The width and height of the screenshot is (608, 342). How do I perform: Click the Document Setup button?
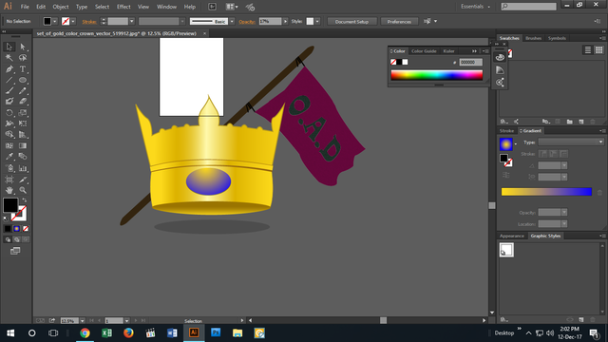pos(351,22)
